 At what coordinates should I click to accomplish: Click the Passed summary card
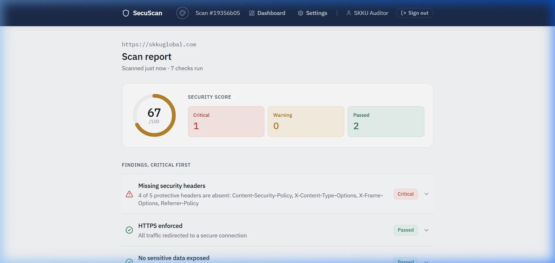coord(386,121)
